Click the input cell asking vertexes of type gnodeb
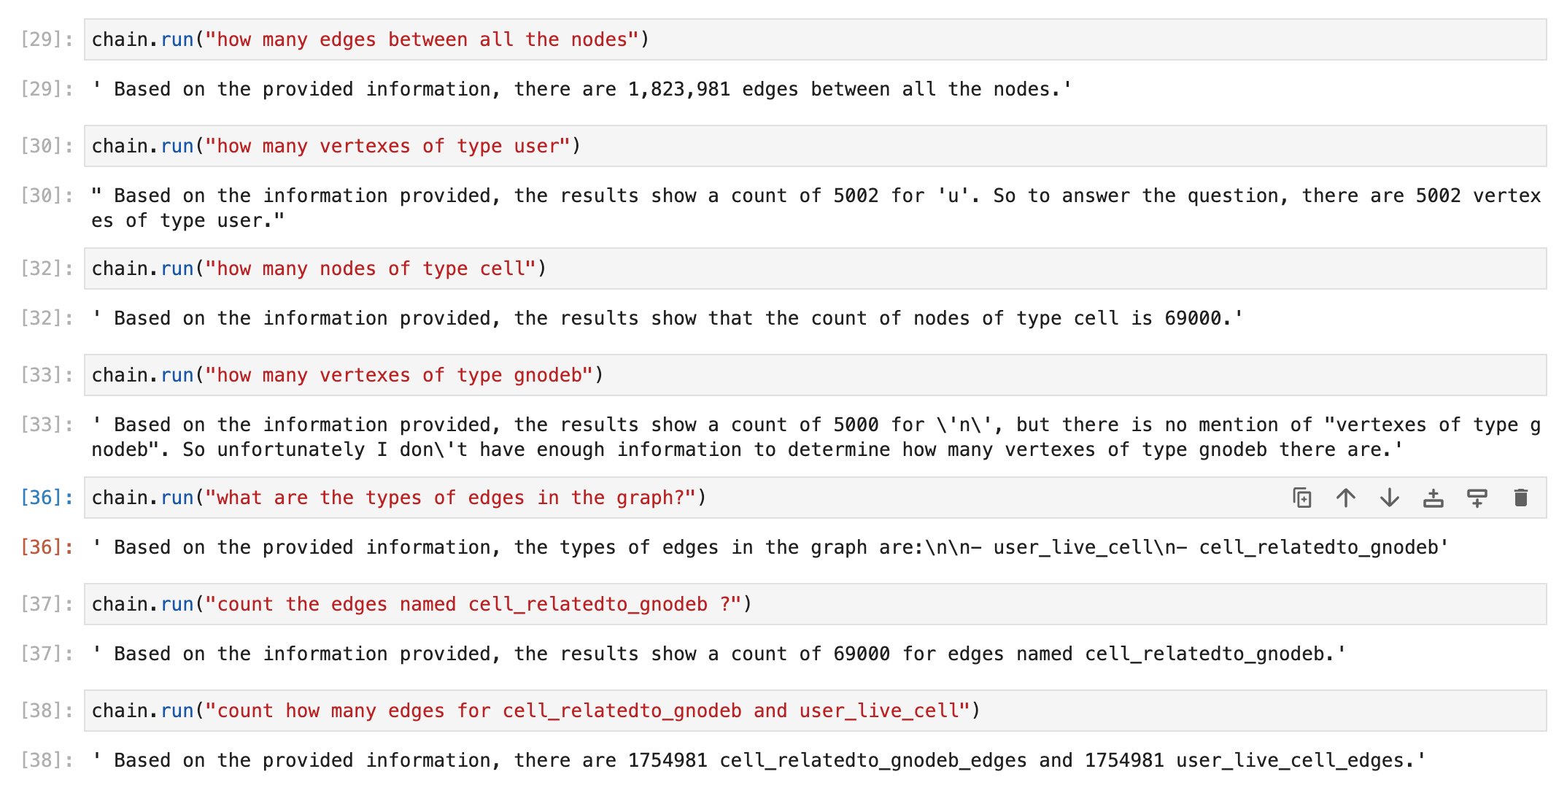1567x785 pixels. point(815,375)
